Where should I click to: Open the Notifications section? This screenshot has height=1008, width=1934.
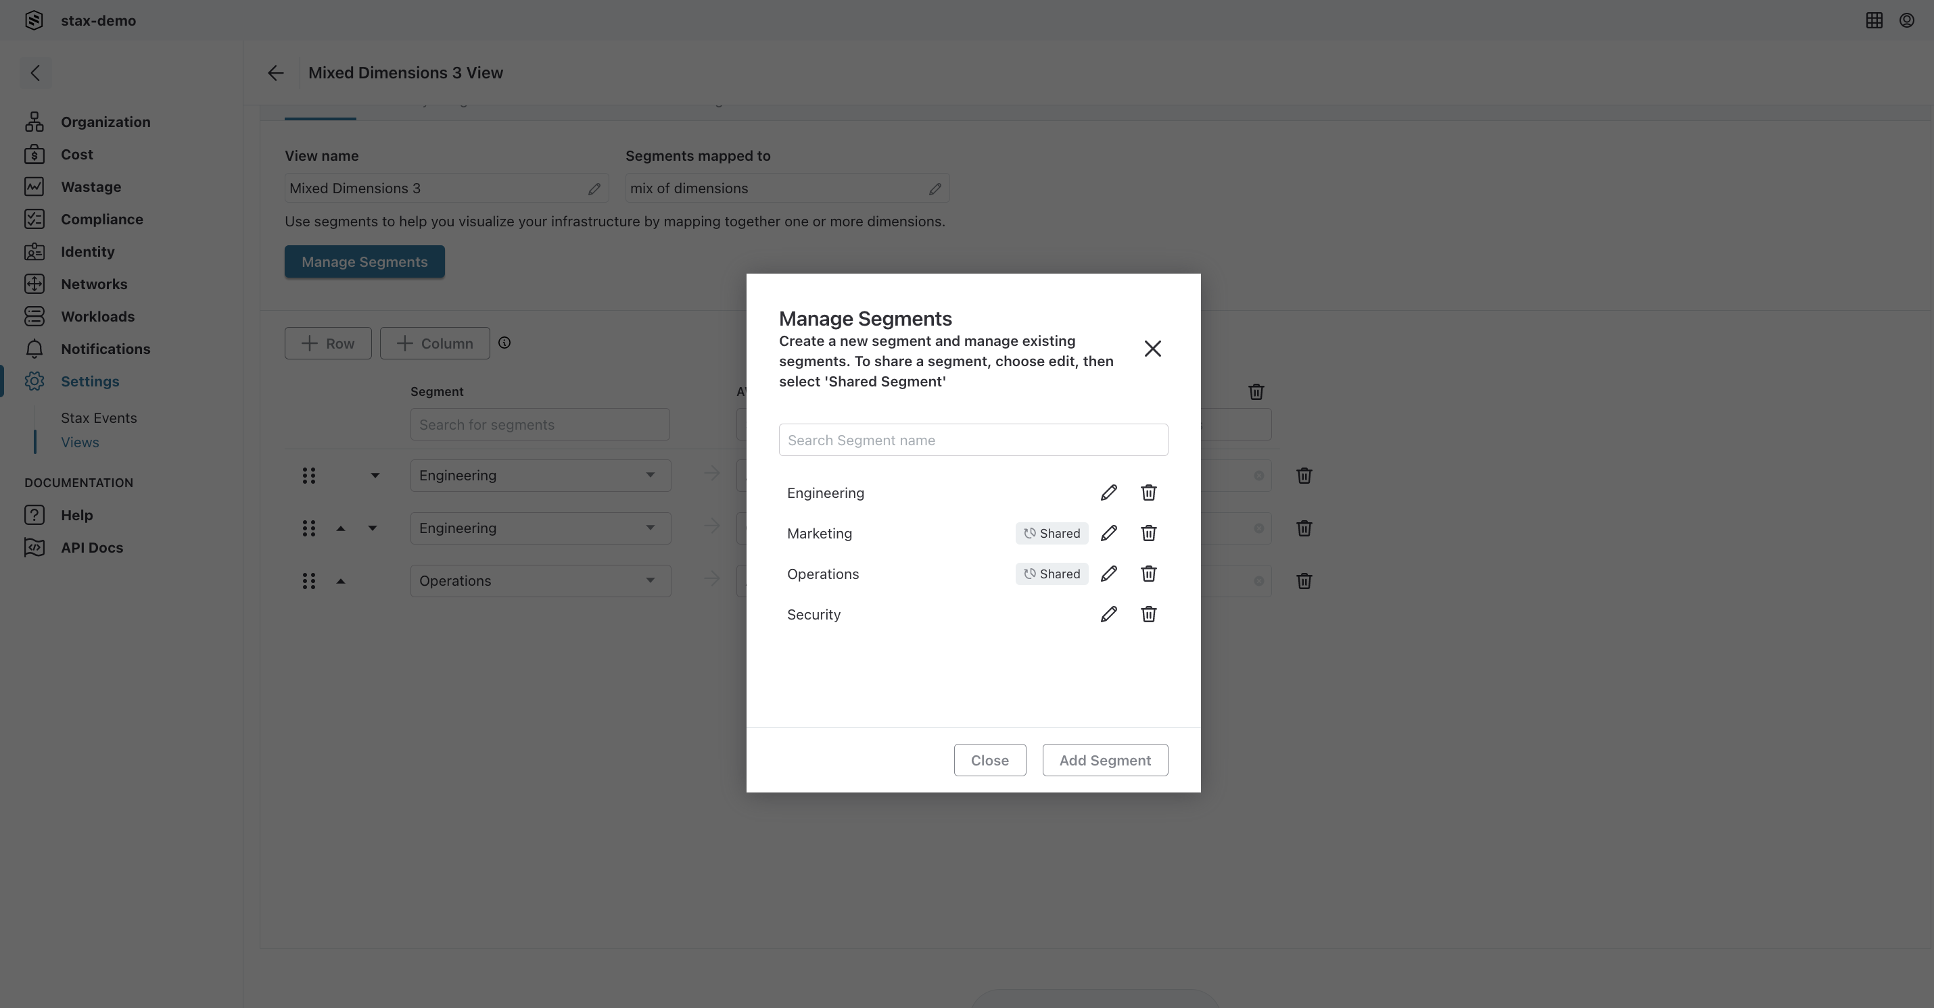87,349
